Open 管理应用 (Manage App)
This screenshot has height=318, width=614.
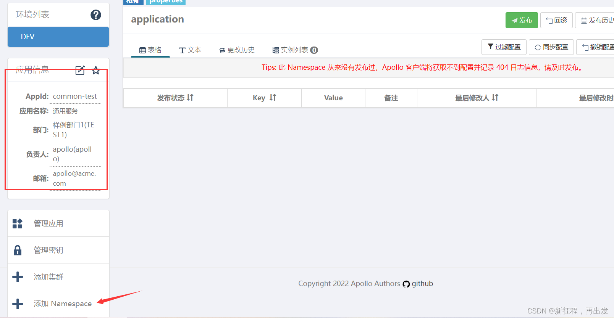point(58,223)
